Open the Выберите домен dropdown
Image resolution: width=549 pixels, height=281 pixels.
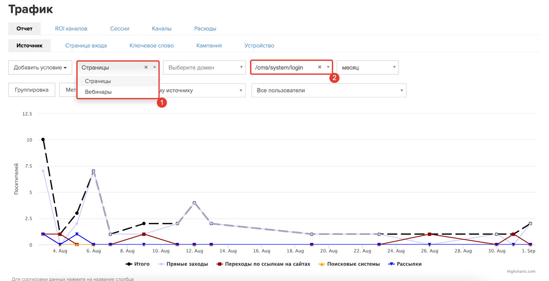pyautogui.click(x=204, y=67)
